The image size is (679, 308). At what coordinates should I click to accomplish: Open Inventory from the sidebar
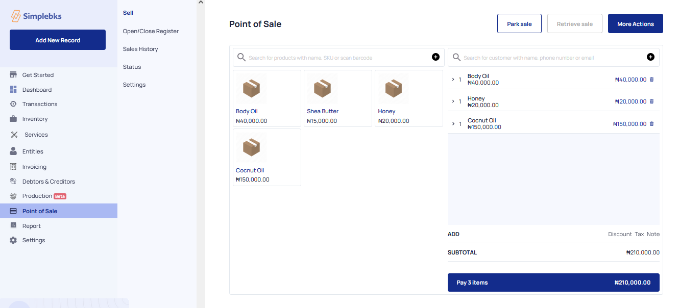35,119
